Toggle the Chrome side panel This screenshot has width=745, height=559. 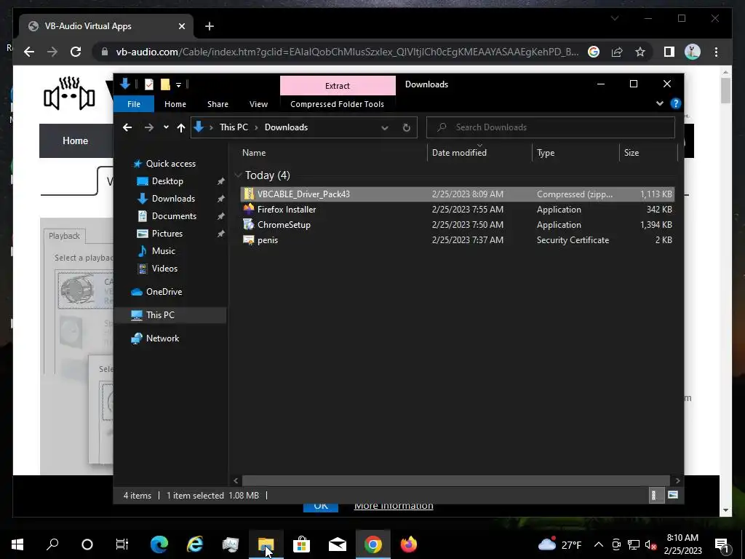click(x=669, y=52)
